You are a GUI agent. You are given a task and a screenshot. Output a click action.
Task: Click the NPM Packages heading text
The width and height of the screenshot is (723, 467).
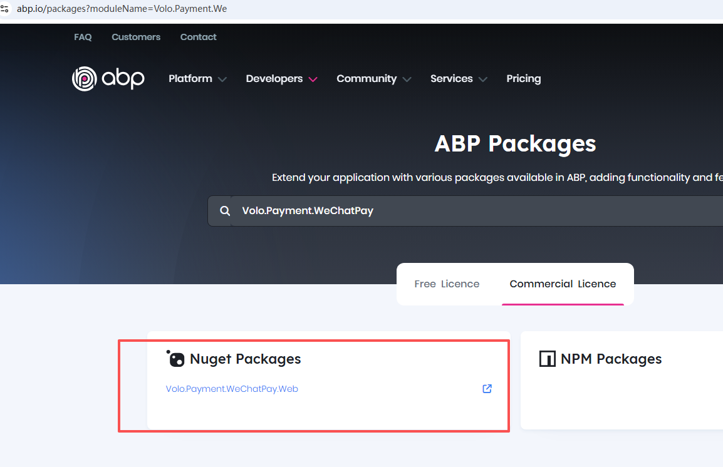pos(611,359)
